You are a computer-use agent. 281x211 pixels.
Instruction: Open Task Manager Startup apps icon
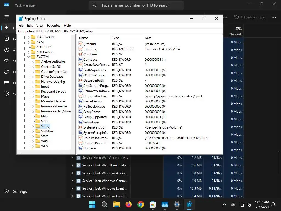pyautogui.click(x=7, y=61)
